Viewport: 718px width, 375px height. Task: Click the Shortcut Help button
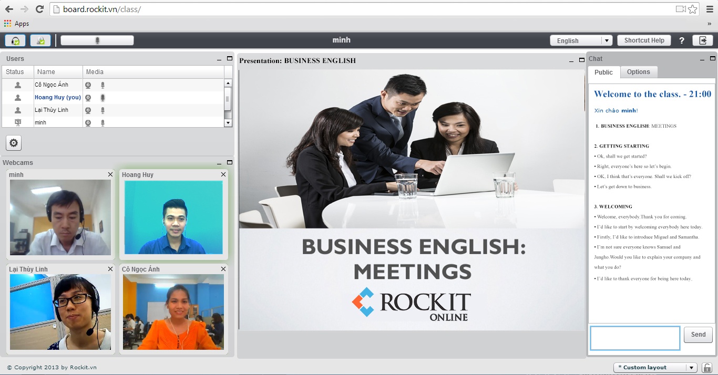click(x=644, y=40)
